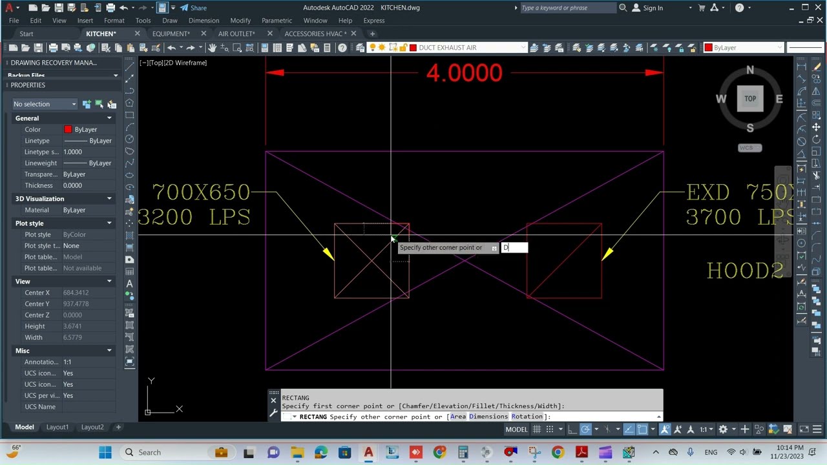Toggle drawing grid display in status bar

tap(536, 429)
